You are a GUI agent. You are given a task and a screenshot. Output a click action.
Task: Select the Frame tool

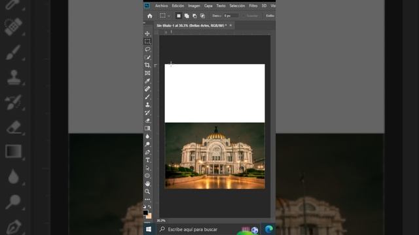tap(147, 73)
